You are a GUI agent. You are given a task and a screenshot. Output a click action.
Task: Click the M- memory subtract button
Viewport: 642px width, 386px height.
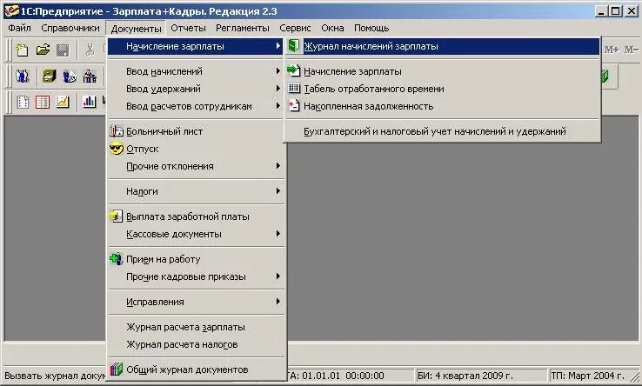631,50
